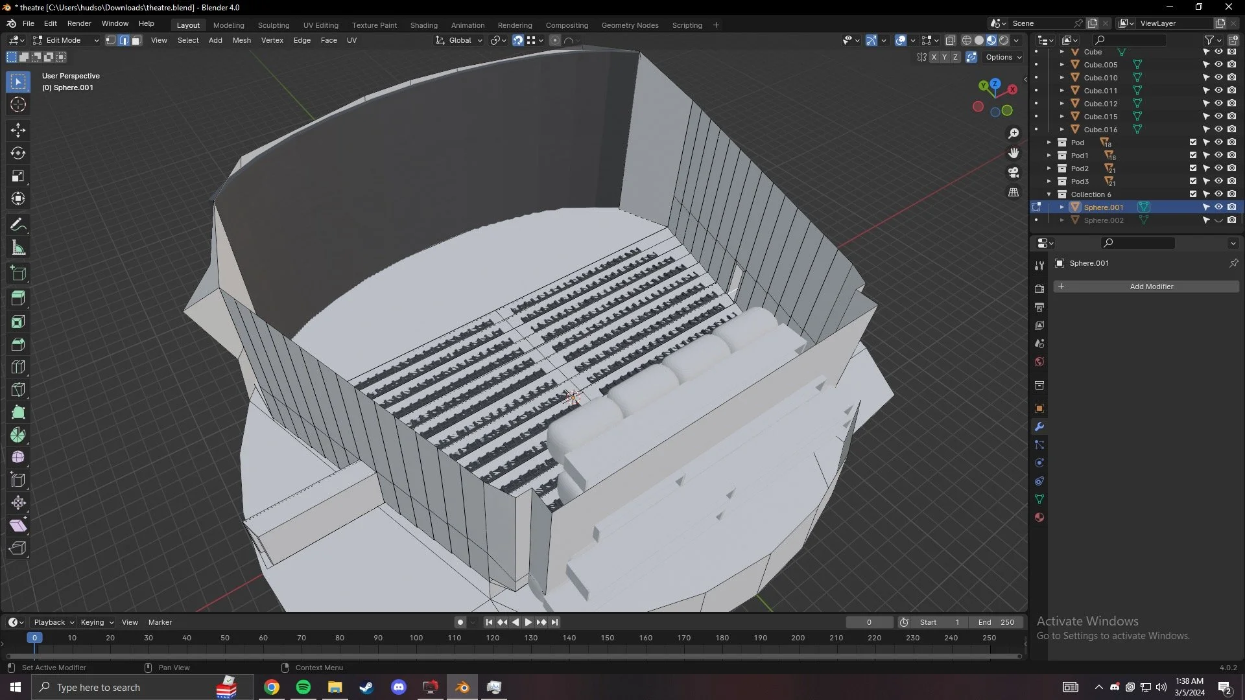Image resolution: width=1245 pixels, height=700 pixels.
Task: Select the Bevel tool
Action: 18,344
